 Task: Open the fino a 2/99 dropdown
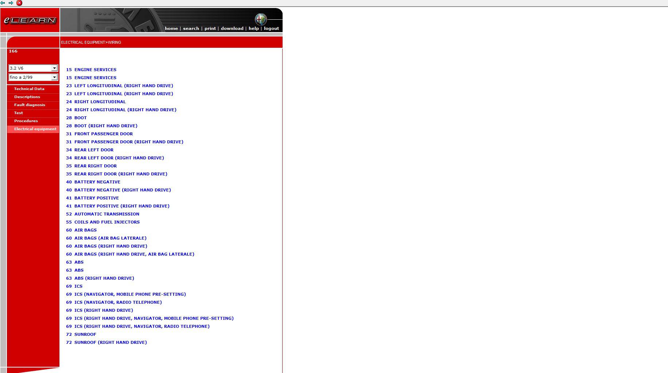click(x=54, y=77)
